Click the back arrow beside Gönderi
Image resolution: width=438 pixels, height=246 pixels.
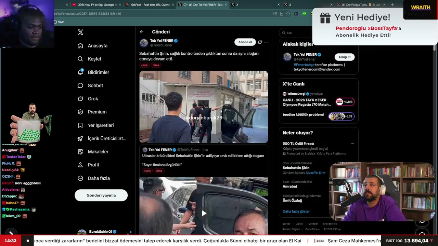[142, 32]
